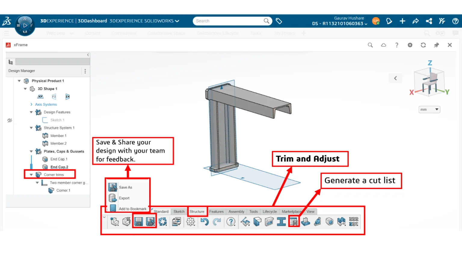This screenshot has width=462, height=260.
Task: Switch to the Sketch tab
Action: pyautogui.click(x=179, y=212)
